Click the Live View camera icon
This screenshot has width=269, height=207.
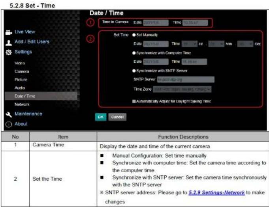tap(9, 32)
